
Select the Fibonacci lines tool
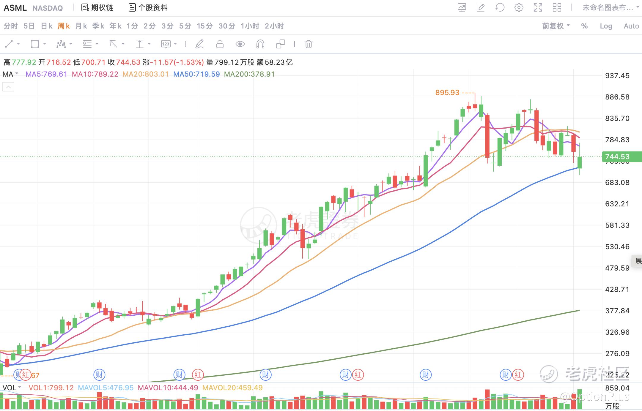pos(87,44)
